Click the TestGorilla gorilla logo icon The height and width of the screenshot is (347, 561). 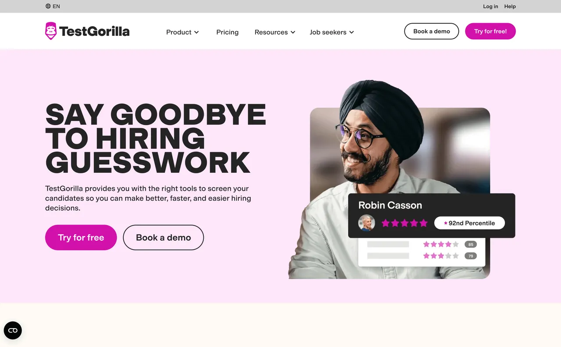[51, 31]
